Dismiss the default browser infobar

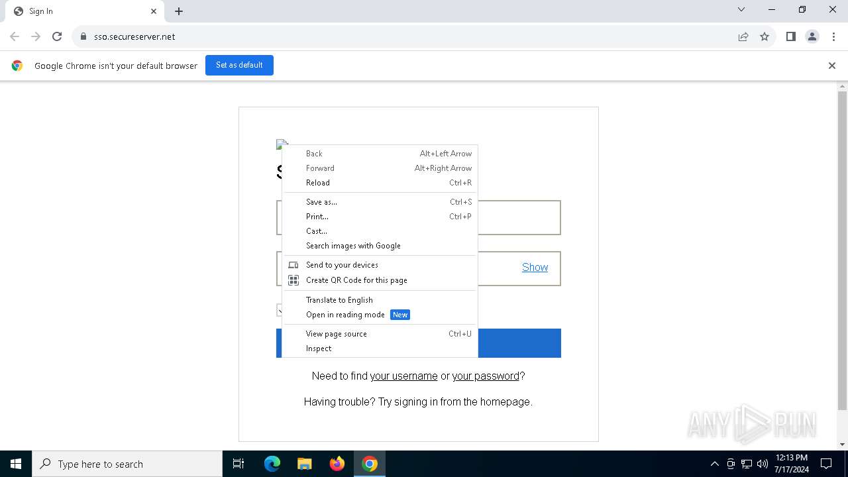[832, 66]
